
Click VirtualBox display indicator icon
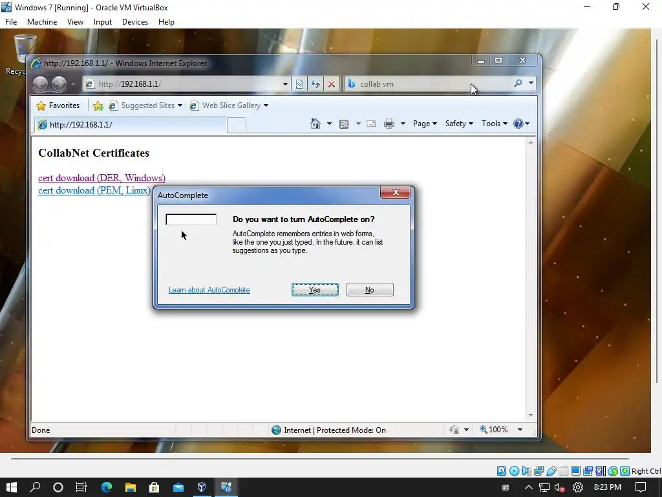coord(575,471)
